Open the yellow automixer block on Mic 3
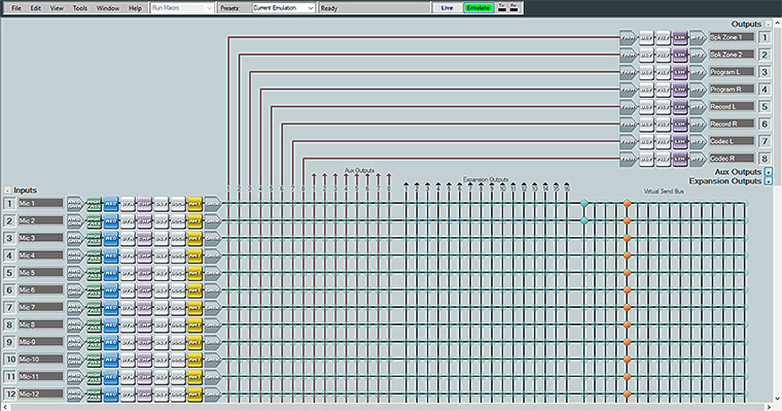This screenshot has height=411, width=782. click(195, 238)
